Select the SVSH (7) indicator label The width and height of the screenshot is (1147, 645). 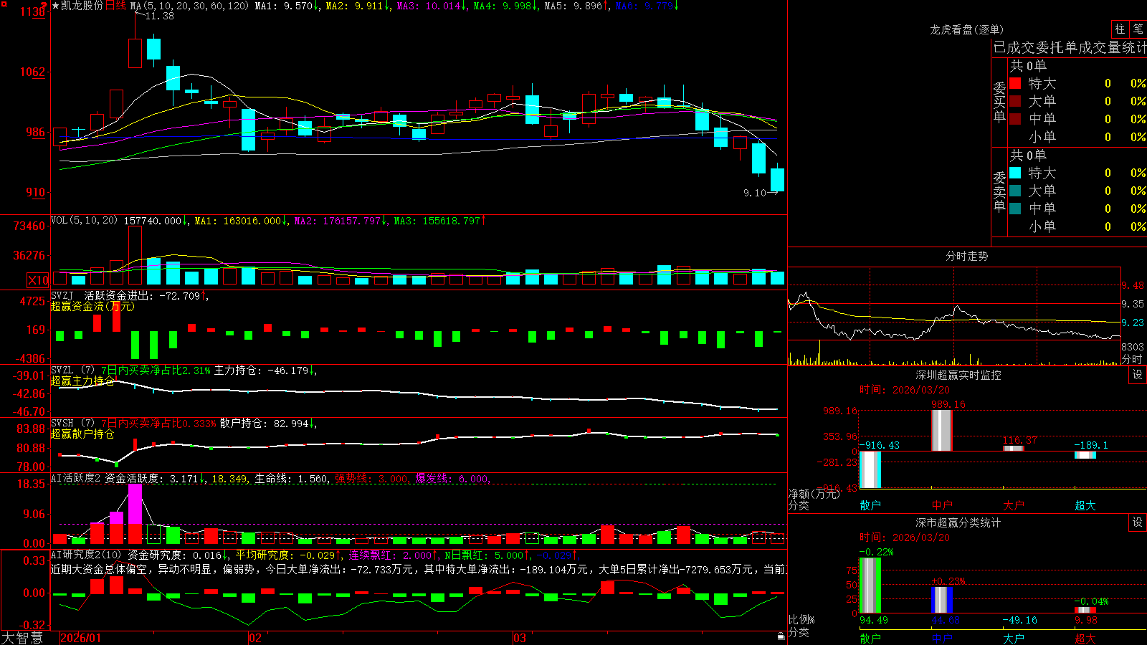tap(72, 424)
